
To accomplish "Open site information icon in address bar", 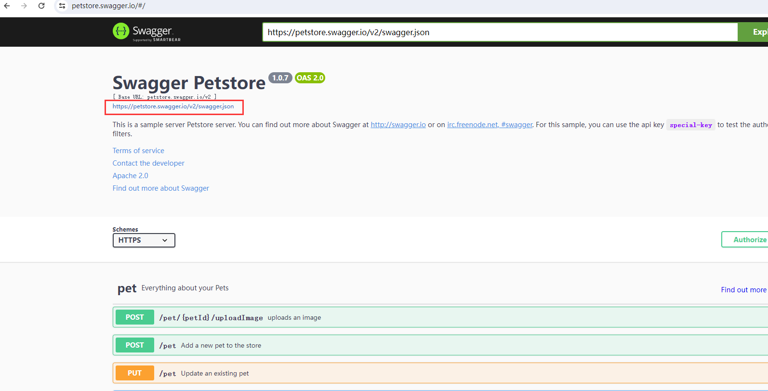I will 62,6.
